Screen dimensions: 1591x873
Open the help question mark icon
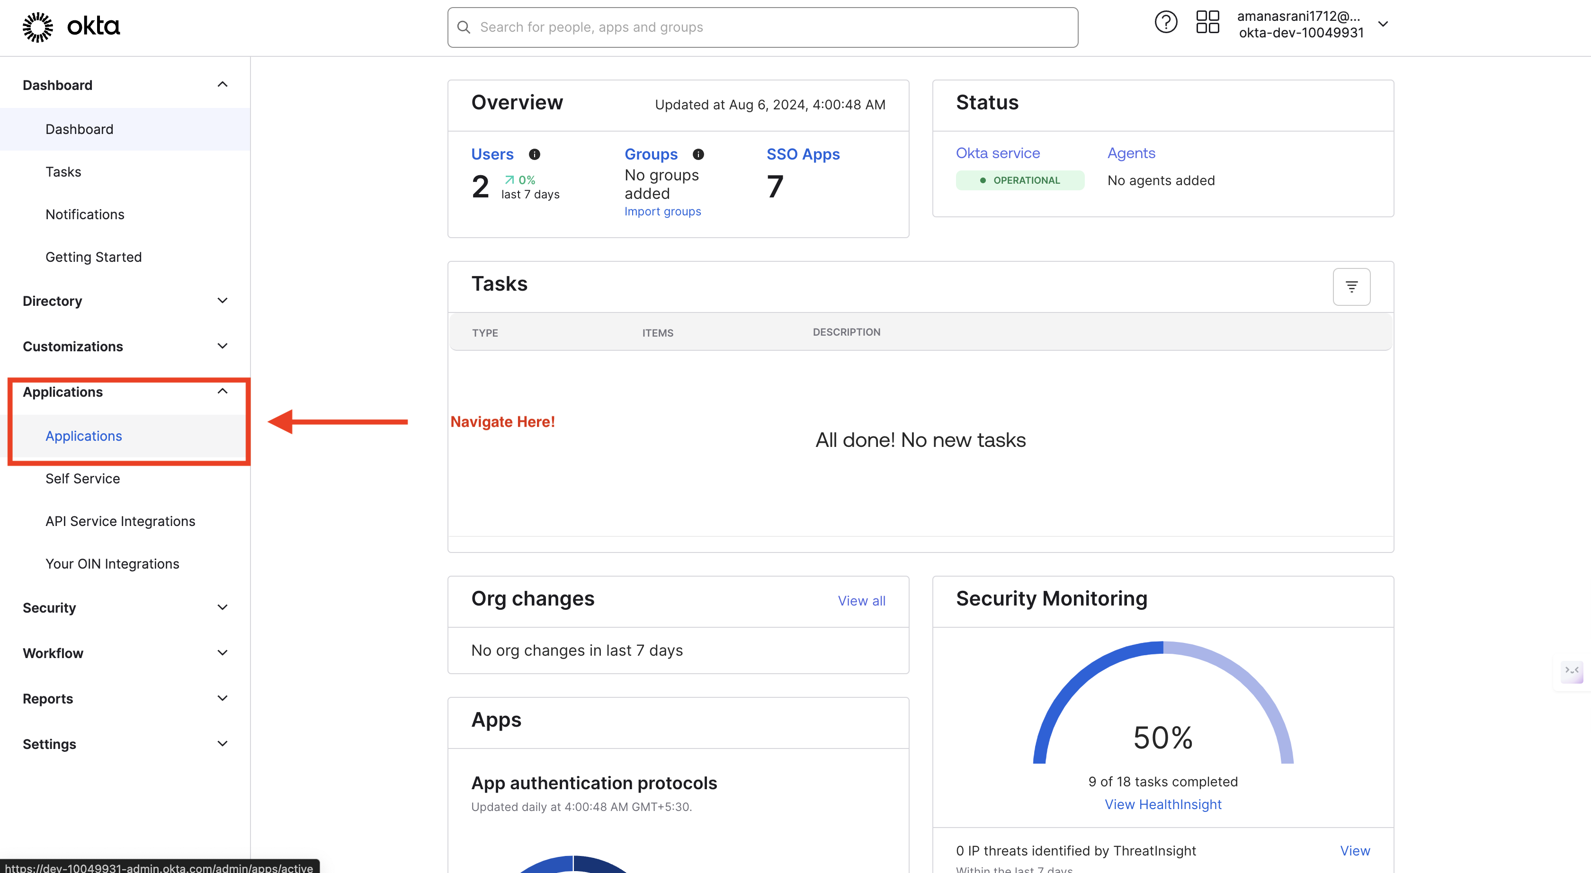tap(1165, 23)
